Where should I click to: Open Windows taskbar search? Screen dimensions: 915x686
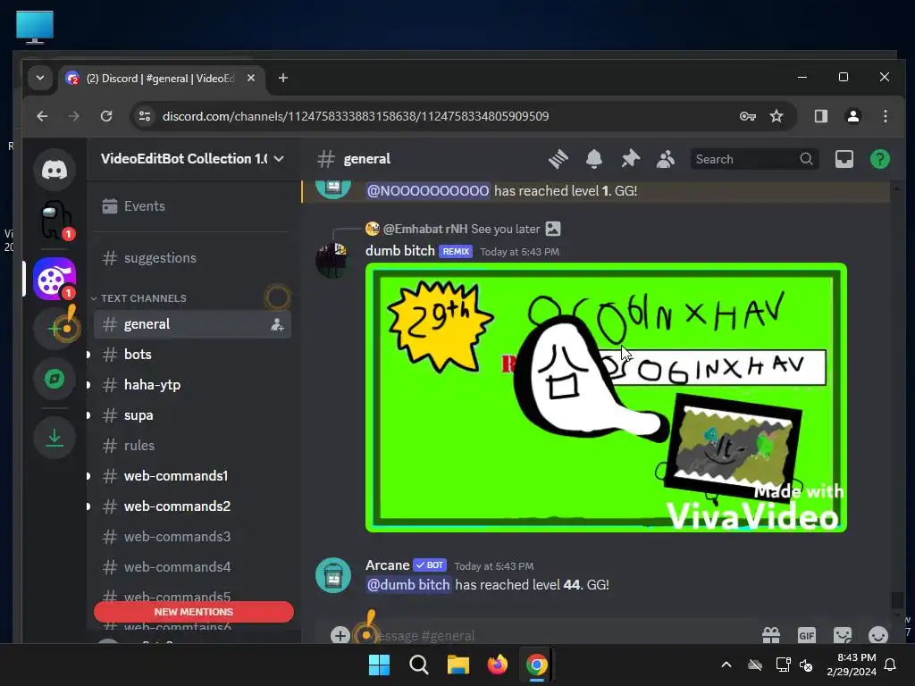pos(418,665)
